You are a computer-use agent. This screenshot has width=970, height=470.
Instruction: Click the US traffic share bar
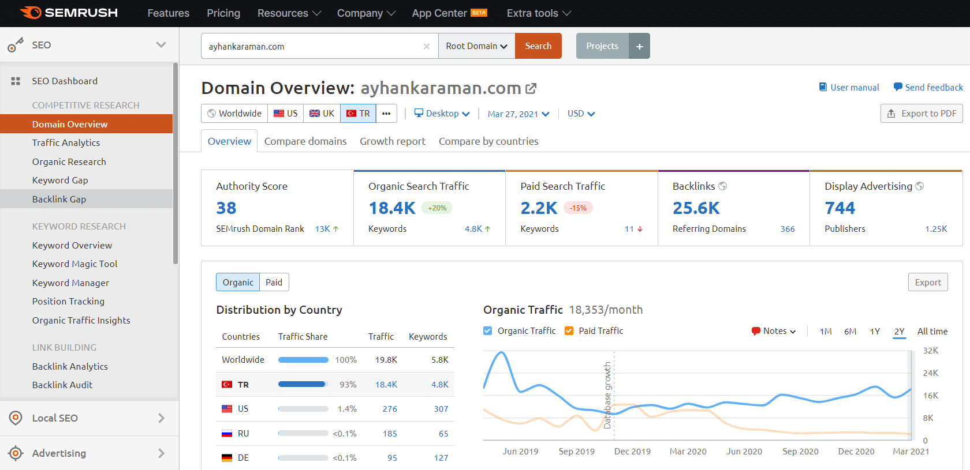click(x=303, y=409)
